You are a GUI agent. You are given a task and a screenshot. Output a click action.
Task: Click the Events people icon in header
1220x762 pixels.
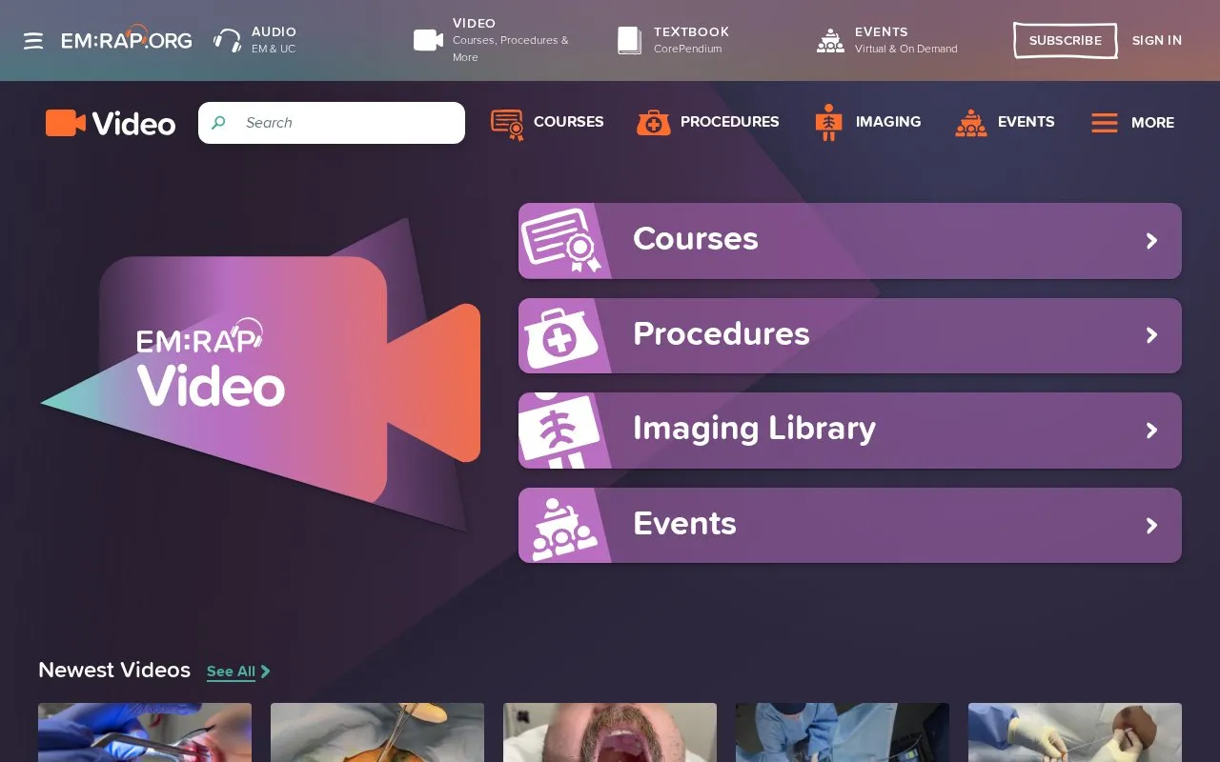coord(830,40)
